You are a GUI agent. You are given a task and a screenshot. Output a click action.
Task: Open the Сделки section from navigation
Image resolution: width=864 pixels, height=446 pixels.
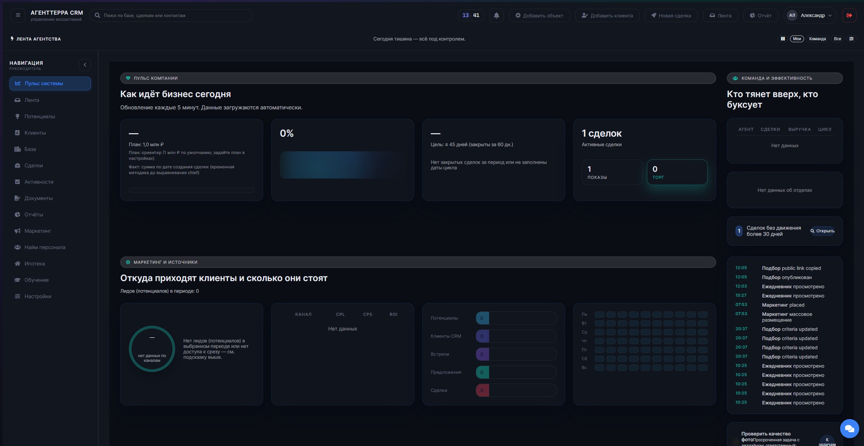coord(33,165)
